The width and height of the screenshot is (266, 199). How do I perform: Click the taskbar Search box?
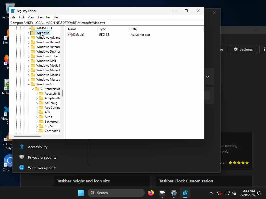116,193
